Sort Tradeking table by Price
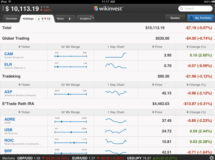215x160 pixels. (157, 85)
